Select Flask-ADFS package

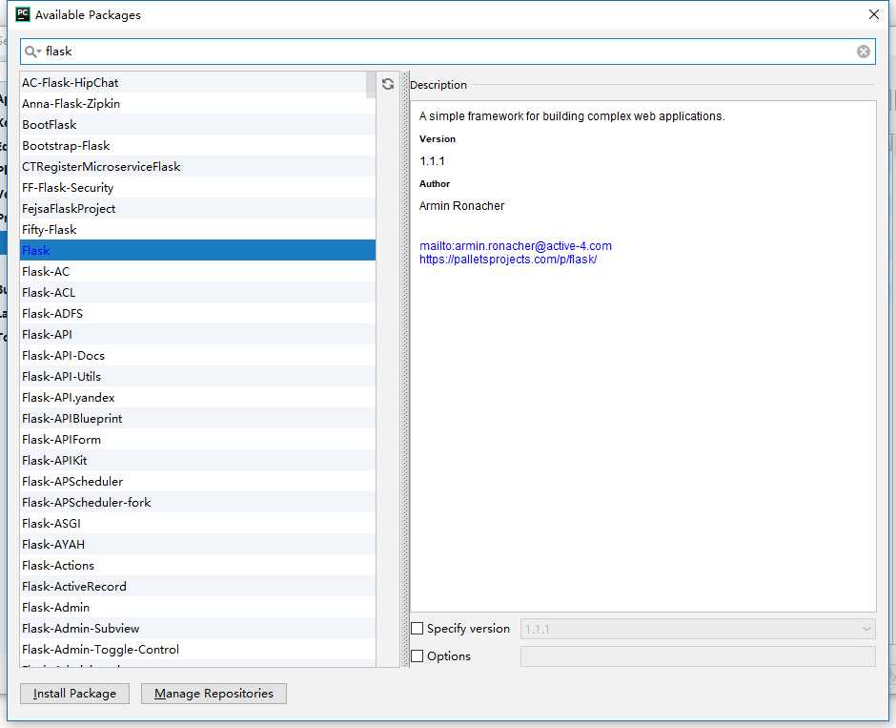[197, 313]
